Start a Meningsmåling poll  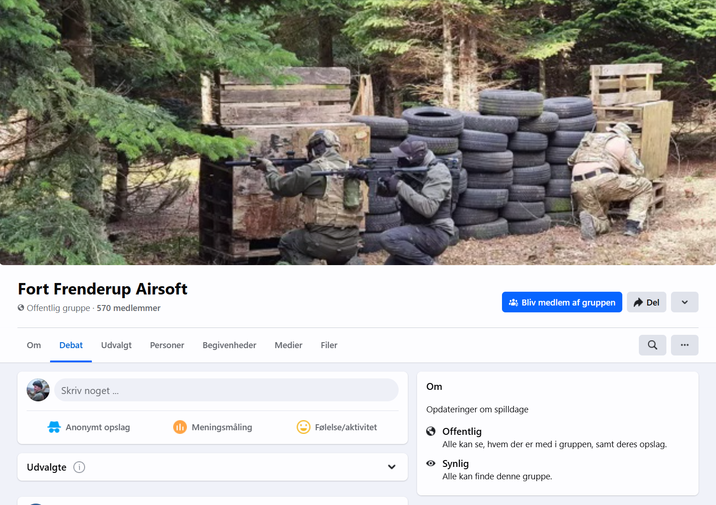[213, 427]
